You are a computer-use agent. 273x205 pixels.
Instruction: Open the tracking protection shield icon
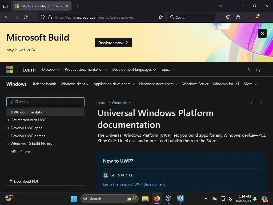tap(43, 17)
